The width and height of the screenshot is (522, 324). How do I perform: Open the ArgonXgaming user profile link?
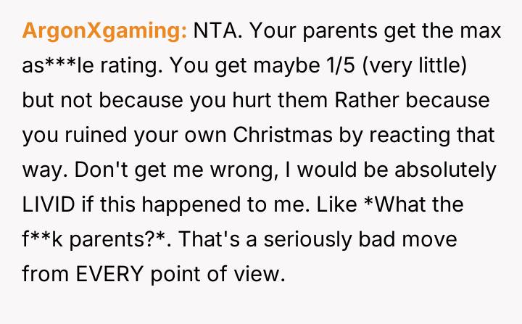pos(104,33)
